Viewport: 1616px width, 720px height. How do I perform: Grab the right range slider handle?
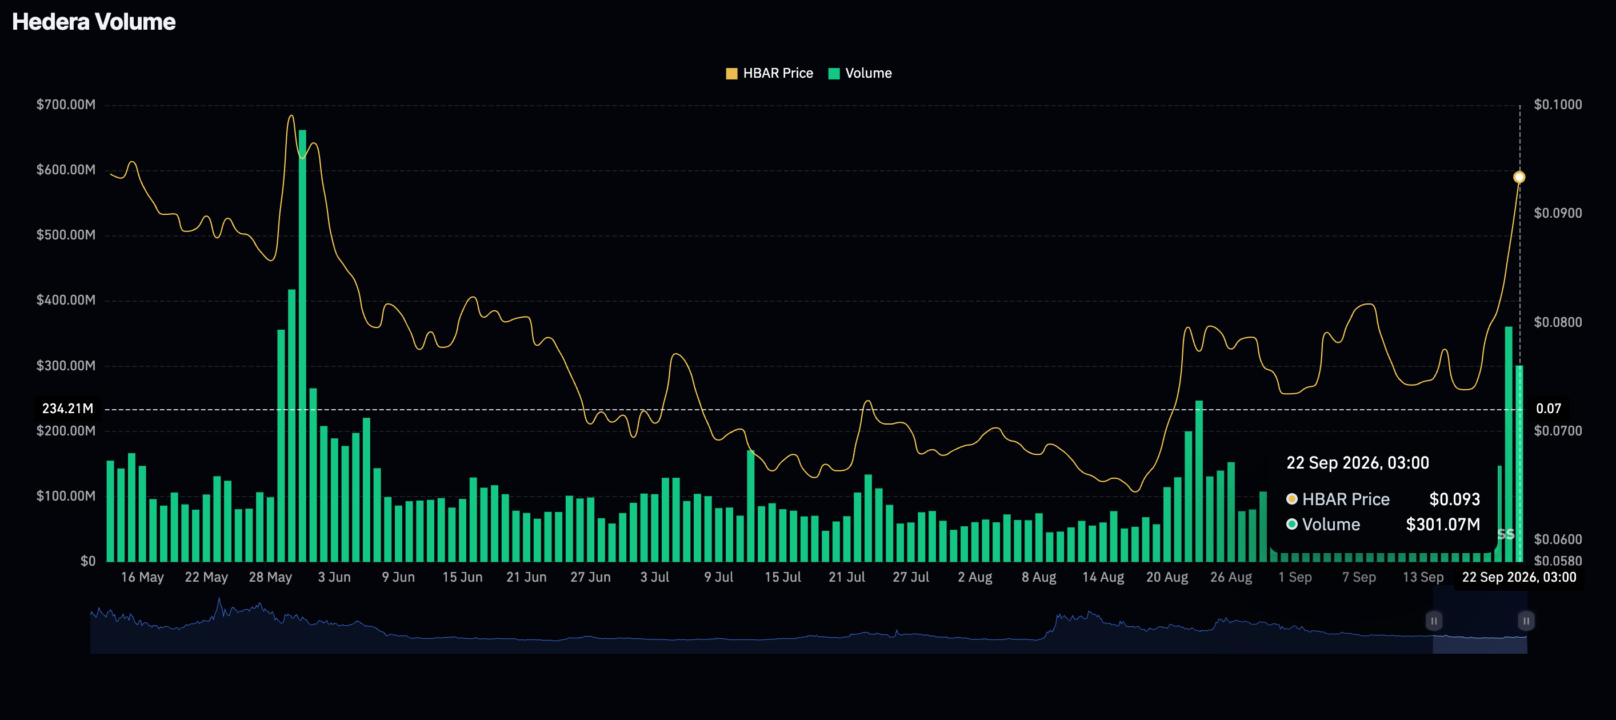click(1526, 621)
